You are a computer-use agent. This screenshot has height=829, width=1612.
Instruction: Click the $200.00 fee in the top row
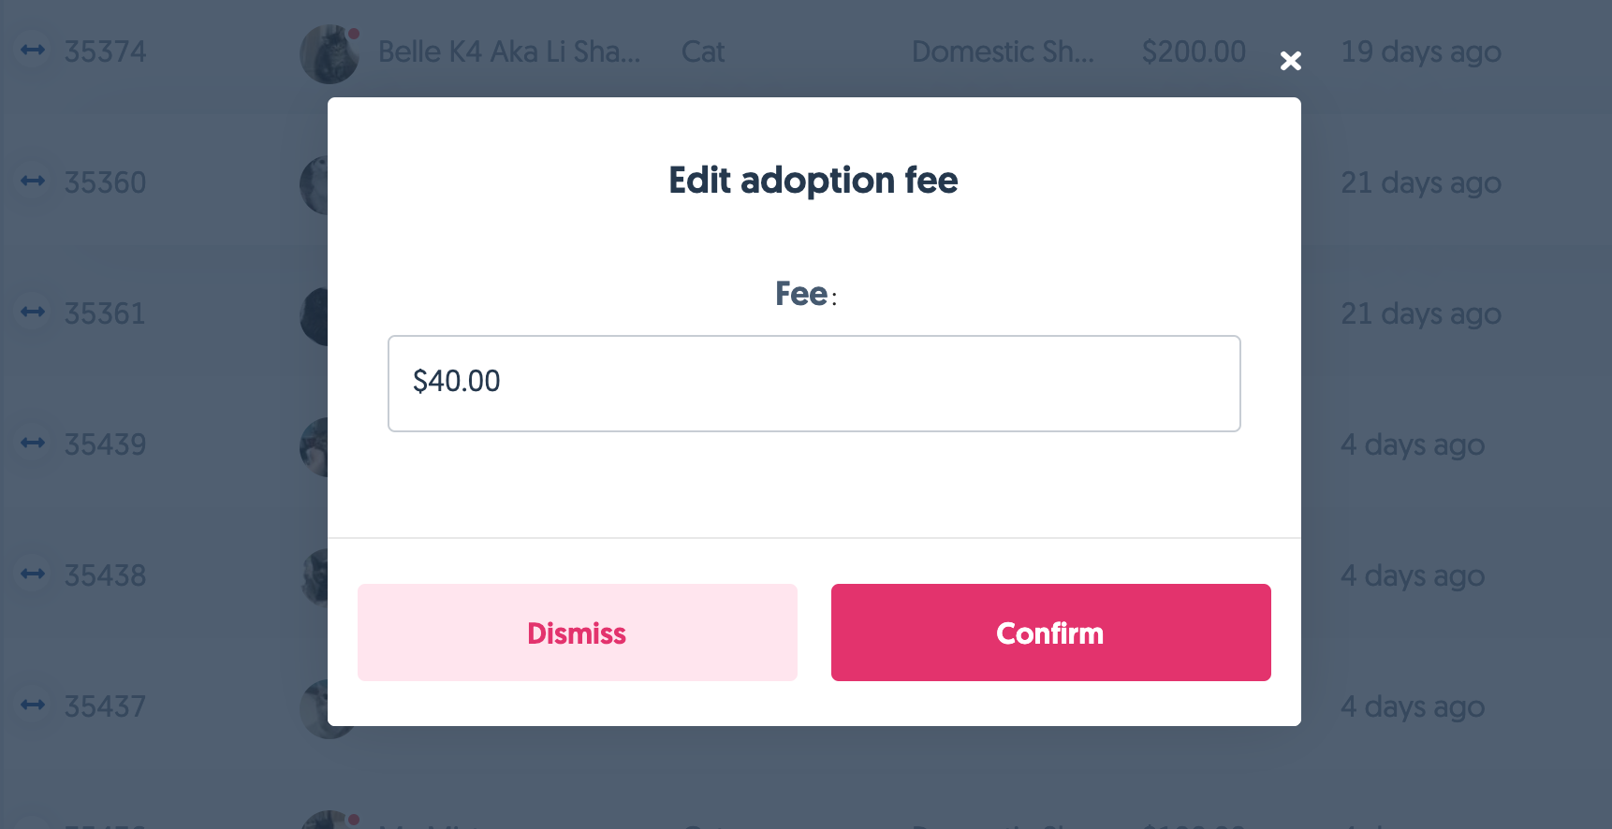click(1194, 51)
